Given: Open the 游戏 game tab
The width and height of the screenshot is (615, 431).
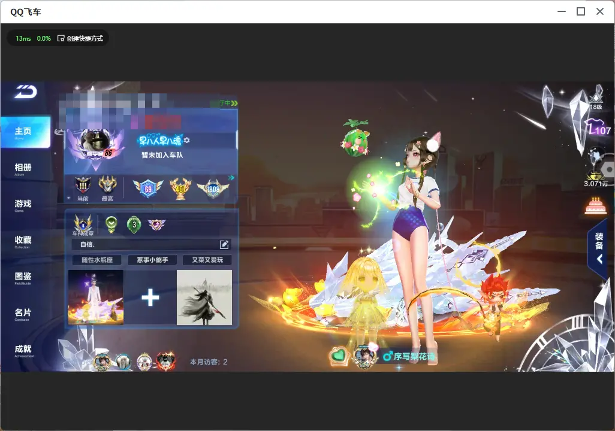Looking at the screenshot, I should pyautogui.click(x=23, y=205).
